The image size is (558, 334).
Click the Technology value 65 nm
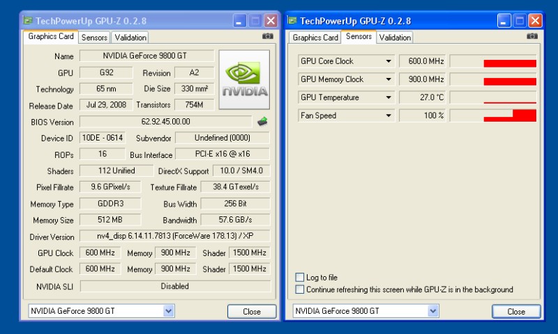[x=106, y=89]
